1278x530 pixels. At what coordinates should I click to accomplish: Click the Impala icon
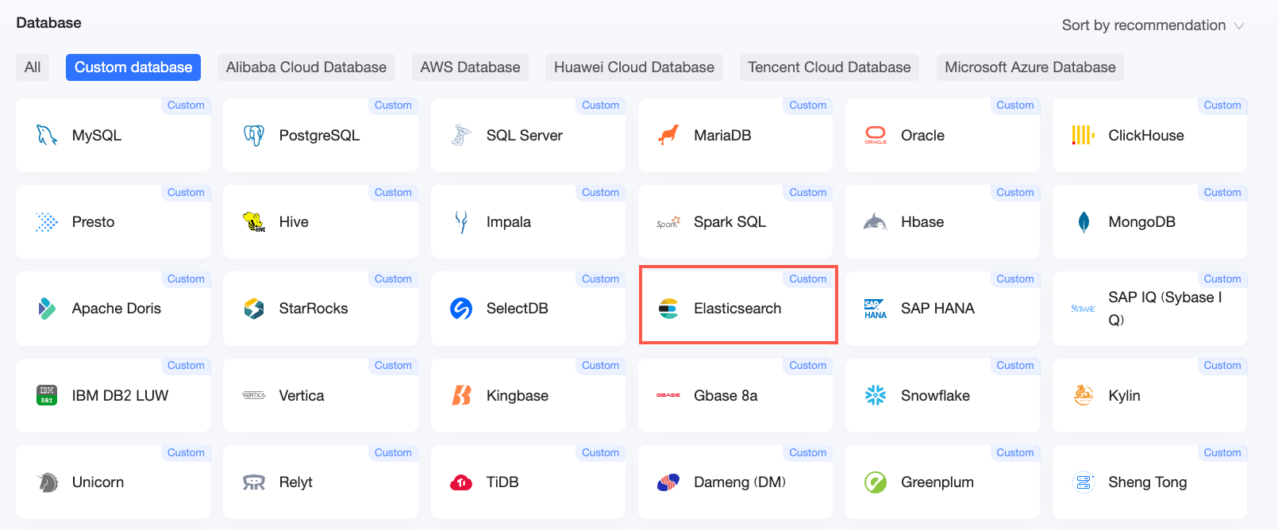coord(461,222)
